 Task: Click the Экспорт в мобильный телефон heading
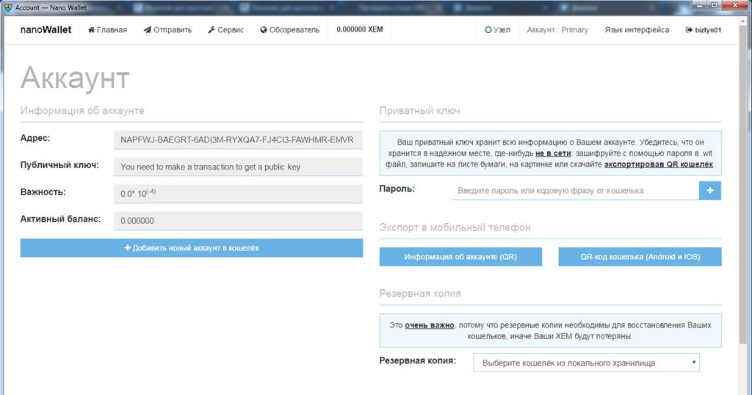455,227
